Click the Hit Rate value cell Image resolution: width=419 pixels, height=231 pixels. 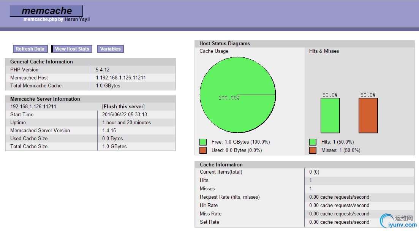359,205
